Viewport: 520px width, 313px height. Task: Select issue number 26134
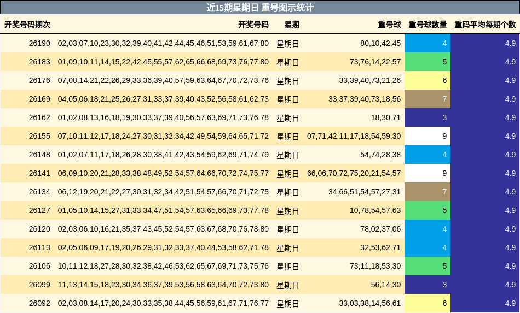39,192
